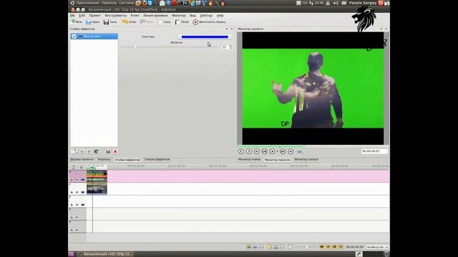Play the project in the monitor
The height and width of the screenshot is (257, 458).
pyautogui.click(x=272, y=151)
